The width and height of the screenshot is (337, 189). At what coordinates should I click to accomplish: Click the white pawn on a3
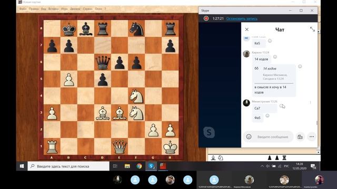52,113
